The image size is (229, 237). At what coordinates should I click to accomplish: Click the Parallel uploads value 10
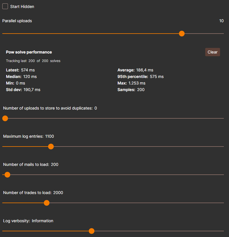(x=221, y=21)
